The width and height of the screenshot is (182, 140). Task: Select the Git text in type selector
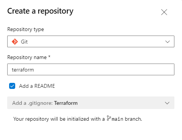tap(24, 42)
